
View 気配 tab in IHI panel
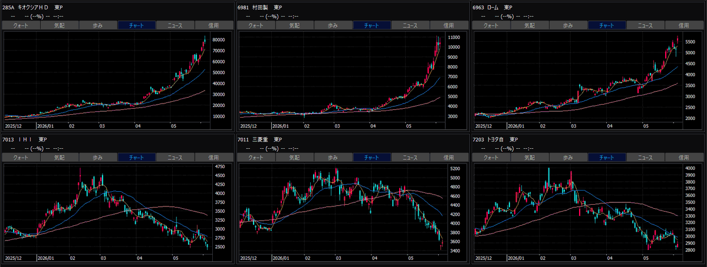60,158
